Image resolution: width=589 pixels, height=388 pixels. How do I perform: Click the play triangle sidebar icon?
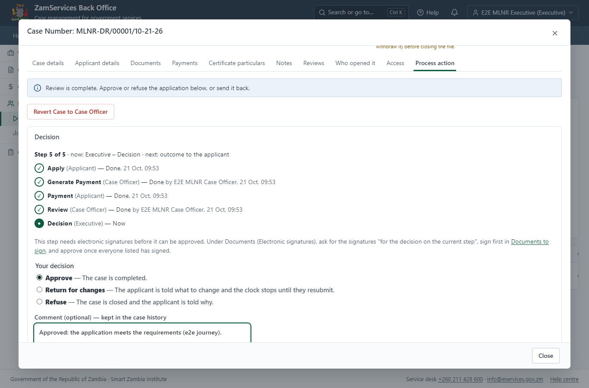[x=16, y=119]
